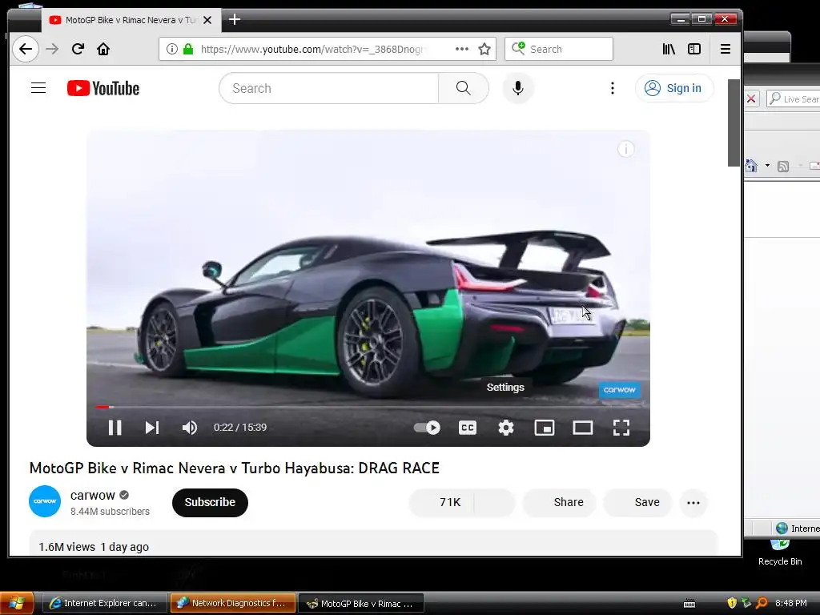Expand the video description 1.6M views
This screenshot has width=820, height=615.
pyautogui.click(x=372, y=544)
